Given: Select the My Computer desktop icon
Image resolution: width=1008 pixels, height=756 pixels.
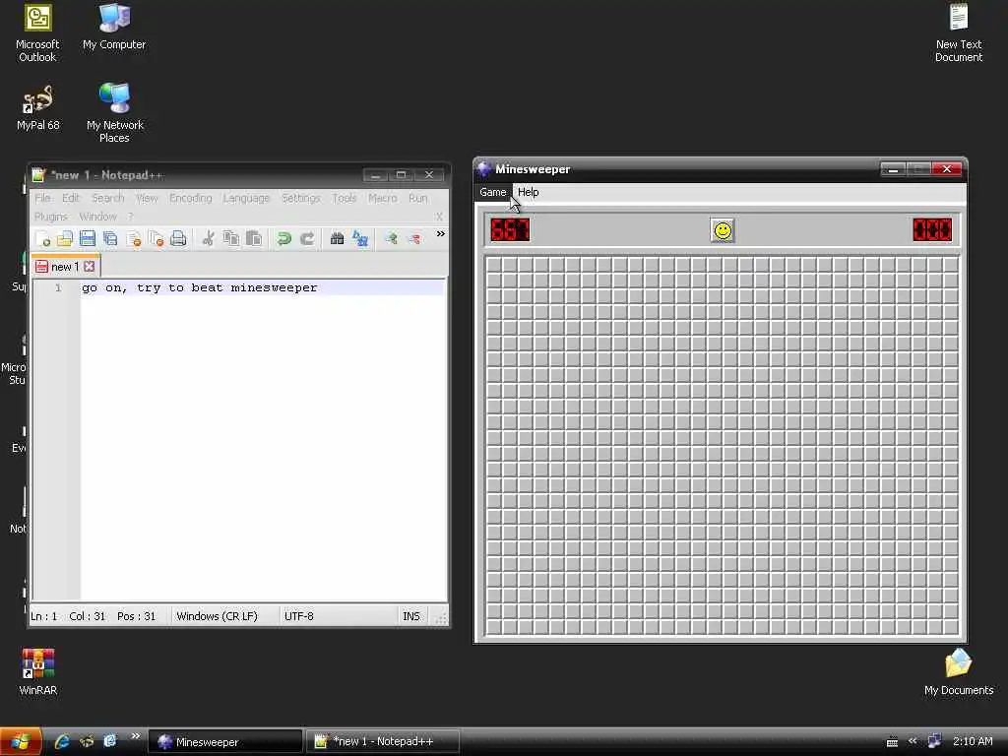Looking at the screenshot, I should point(114,27).
